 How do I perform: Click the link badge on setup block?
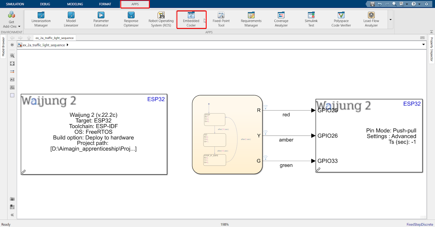[24, 172]
